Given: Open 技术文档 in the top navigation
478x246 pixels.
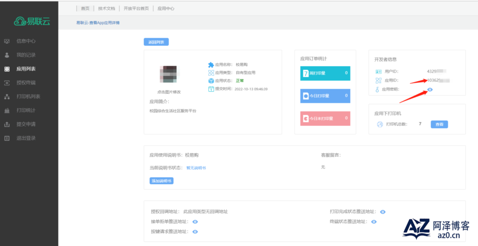Looking at the screenshot, I should point(107,8).
